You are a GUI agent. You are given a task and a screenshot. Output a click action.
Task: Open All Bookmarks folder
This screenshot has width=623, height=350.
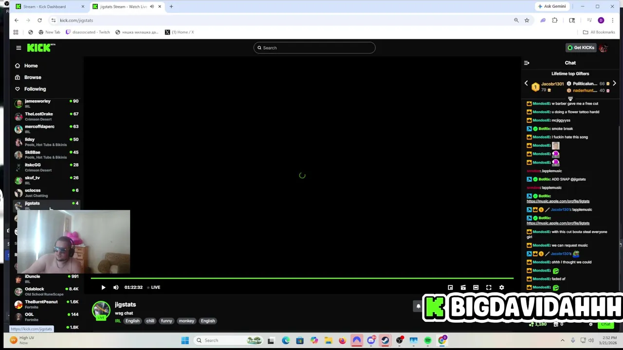(599, 32)
